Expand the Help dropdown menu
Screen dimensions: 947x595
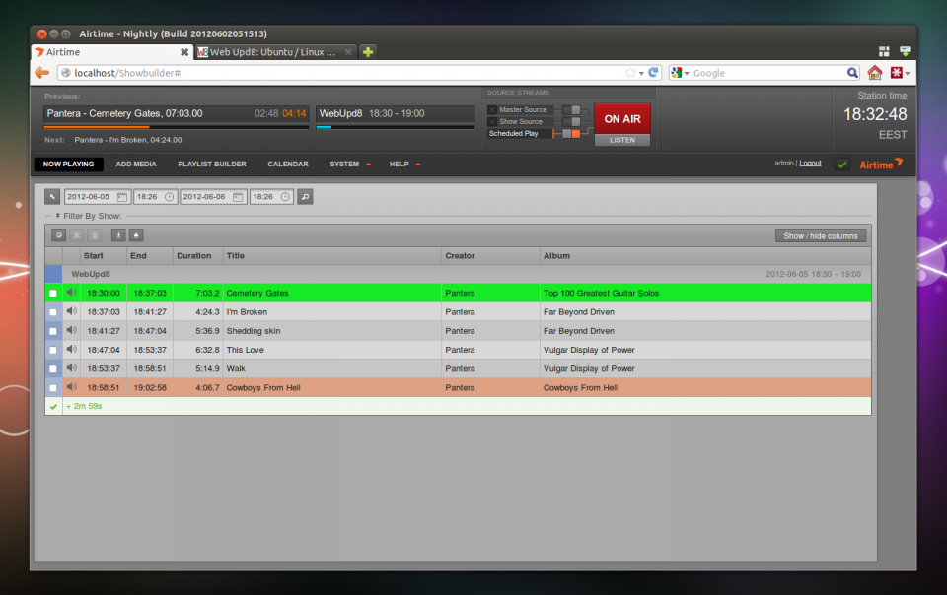(x=404, y=165)
